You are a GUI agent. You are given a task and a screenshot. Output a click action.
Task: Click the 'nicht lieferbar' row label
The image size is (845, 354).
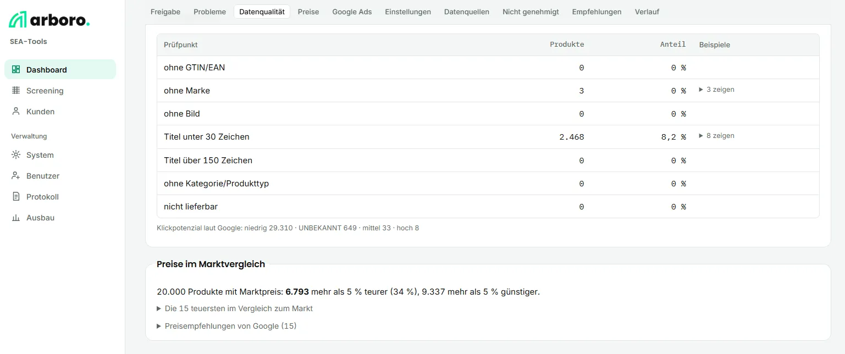click(191, 207)
